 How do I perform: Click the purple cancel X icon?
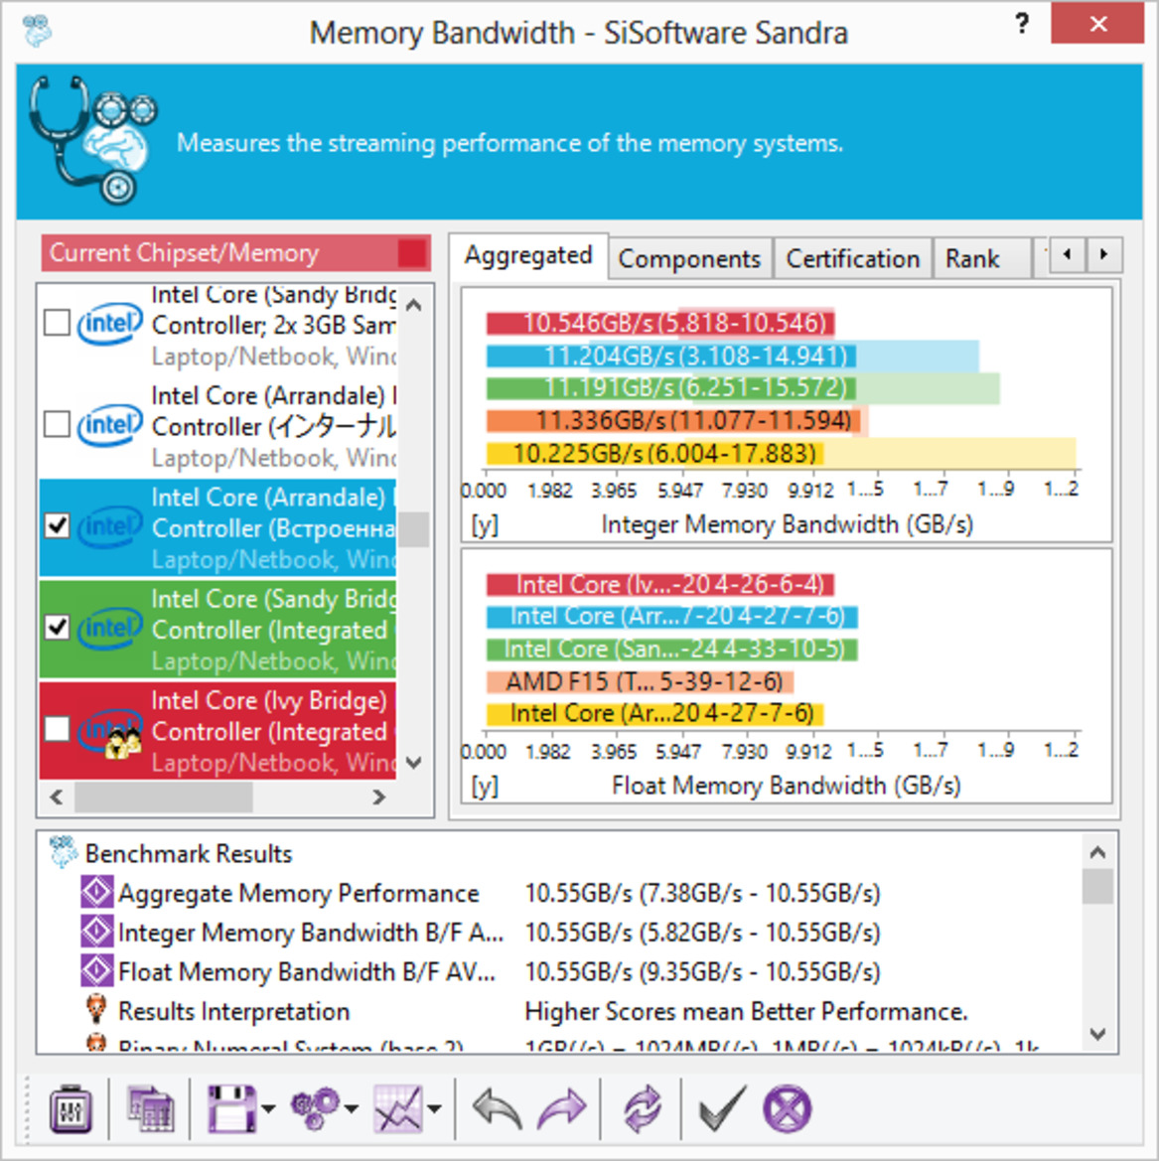(788, 1108)
